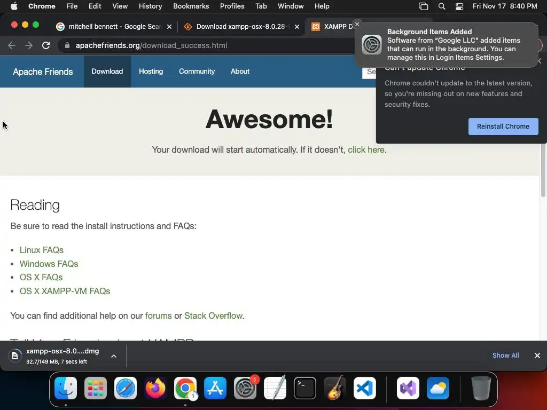547x410 pixels.
Task: Open Visual Studio Code from the Dock
Action: 365,388
